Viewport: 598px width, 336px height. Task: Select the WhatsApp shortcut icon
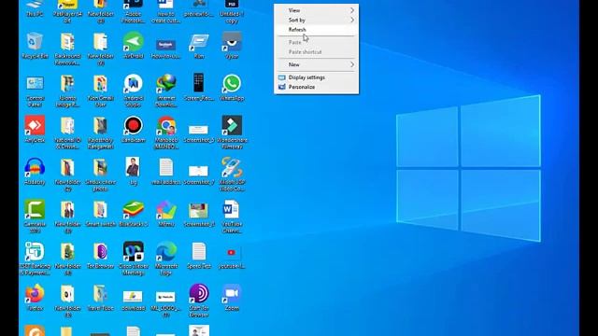click(232, 88)
